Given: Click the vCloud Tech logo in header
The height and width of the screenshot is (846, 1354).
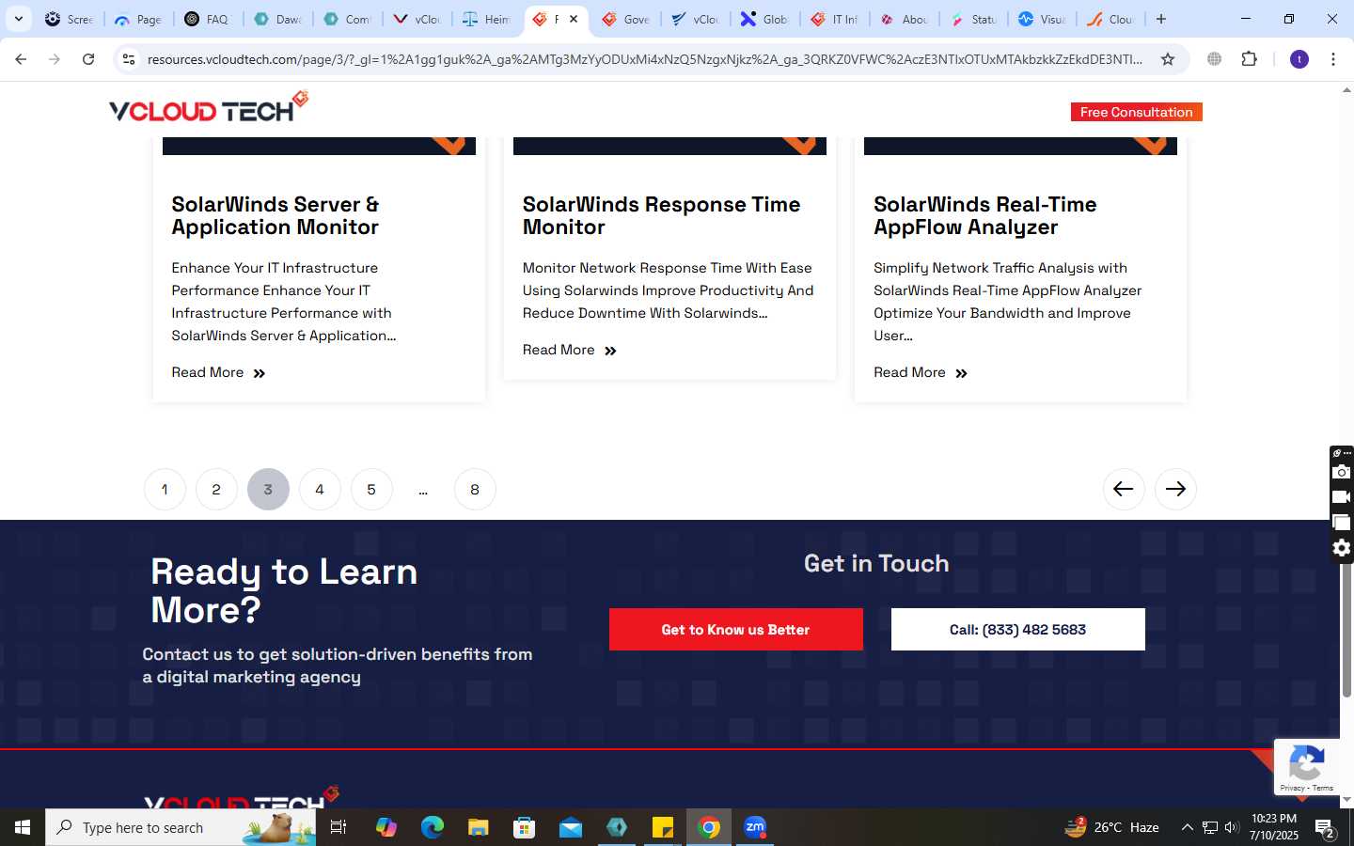Looking at the screenshot, I should click(209, 107).
